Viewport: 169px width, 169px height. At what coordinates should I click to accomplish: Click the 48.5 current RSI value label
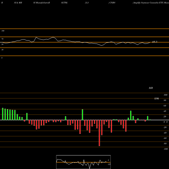coord(155,42)
